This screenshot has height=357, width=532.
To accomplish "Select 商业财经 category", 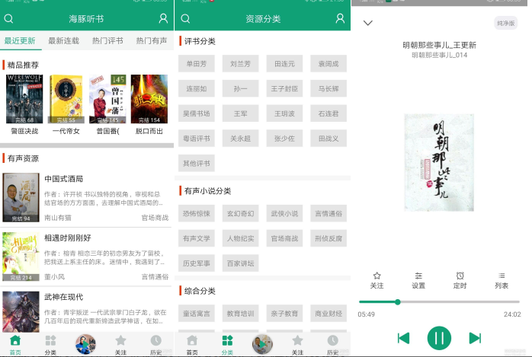I will 328,314.
